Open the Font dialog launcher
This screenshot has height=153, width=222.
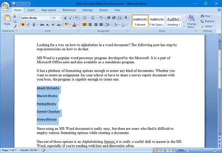(x=78, y=31)
